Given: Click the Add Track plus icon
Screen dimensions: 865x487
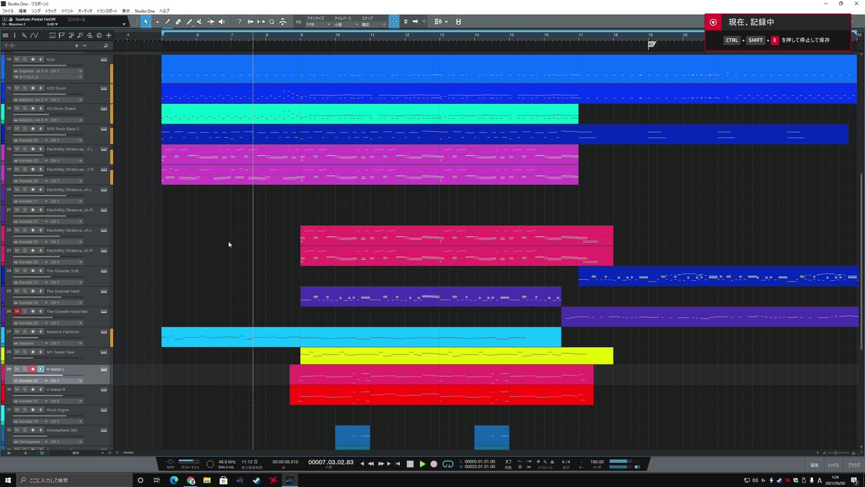Looking at the screenshot, I should coord(108,35).
